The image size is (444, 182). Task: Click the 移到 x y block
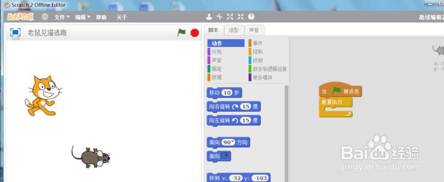pos(238,178)
